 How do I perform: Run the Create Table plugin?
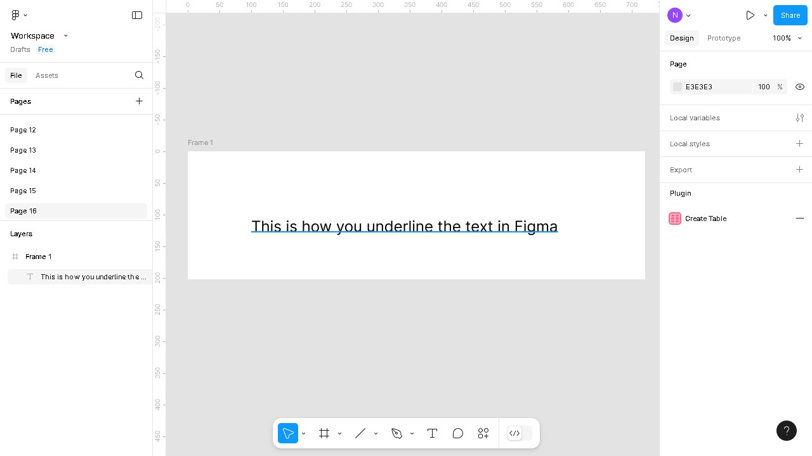coord(705,218)
